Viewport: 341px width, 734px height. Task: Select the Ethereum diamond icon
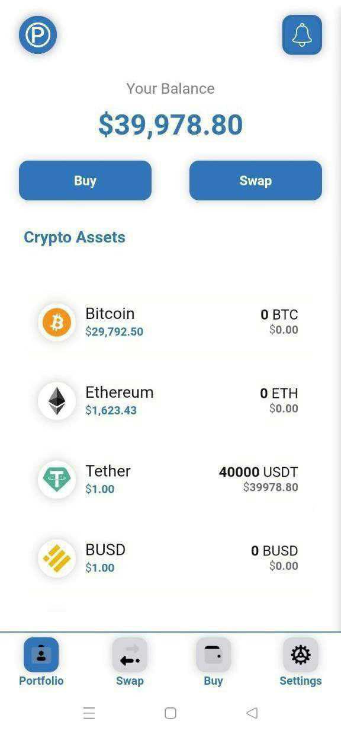click(x=57, y=401)
